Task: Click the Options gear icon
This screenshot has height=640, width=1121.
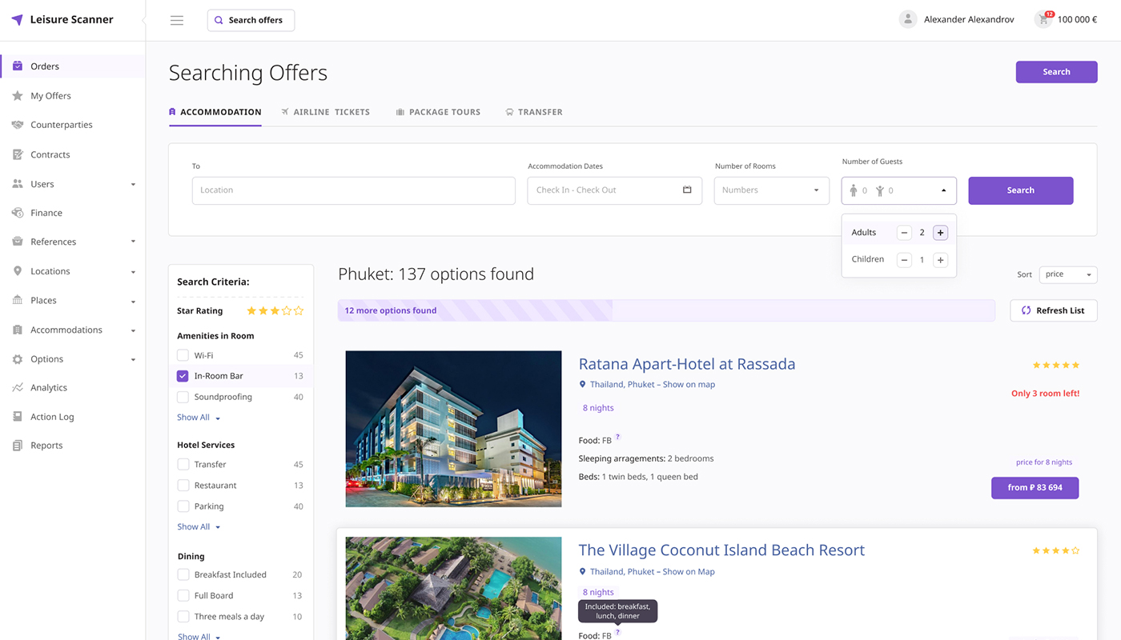Action: coord(18,359)
